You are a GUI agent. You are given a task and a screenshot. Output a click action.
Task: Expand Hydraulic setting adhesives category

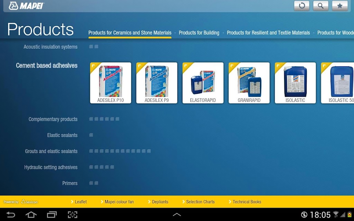point(50,167)
